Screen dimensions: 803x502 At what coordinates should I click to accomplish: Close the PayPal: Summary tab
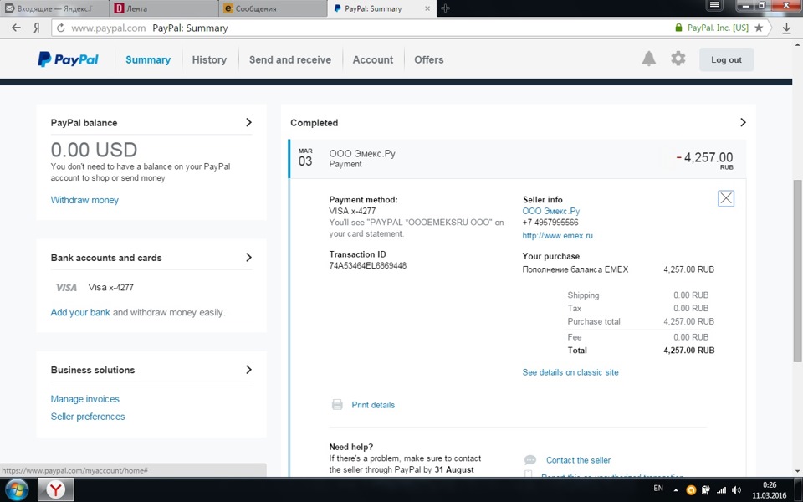point(427,8)
